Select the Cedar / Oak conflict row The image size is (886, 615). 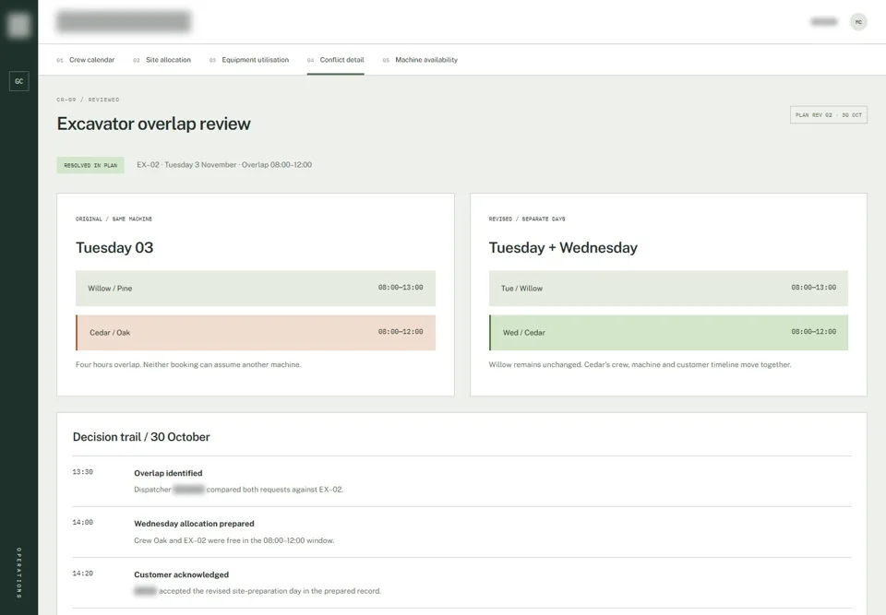pos(256,333)
